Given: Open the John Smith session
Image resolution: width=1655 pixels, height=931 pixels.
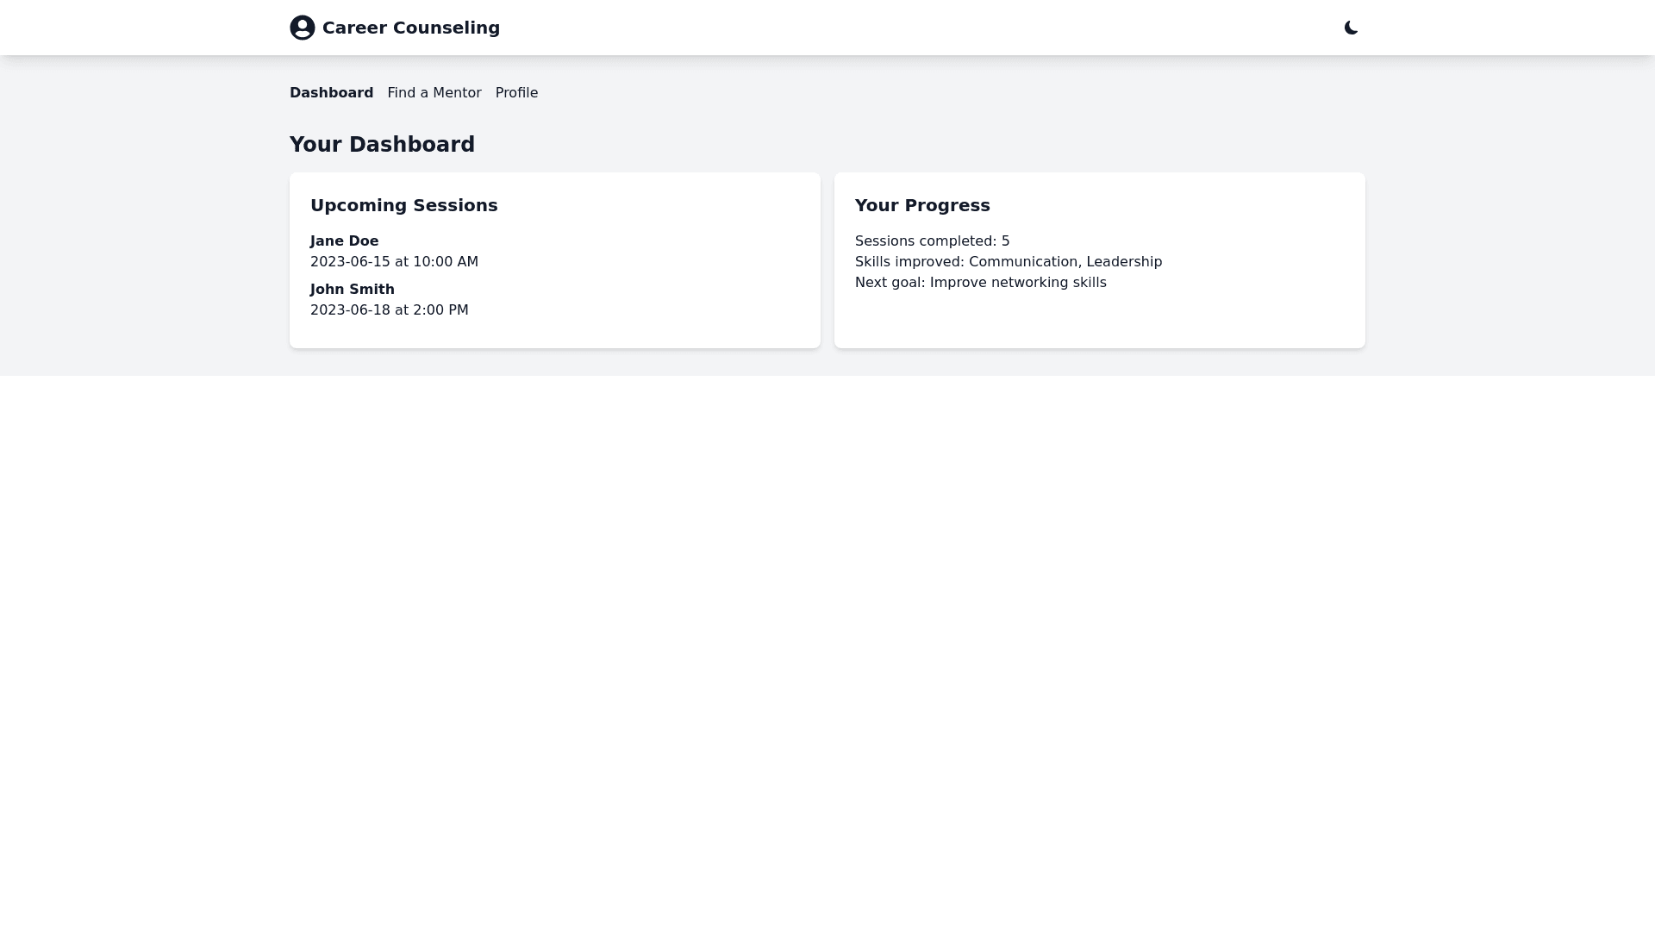Looking at the screenshot, I should (x=352, y=289).
